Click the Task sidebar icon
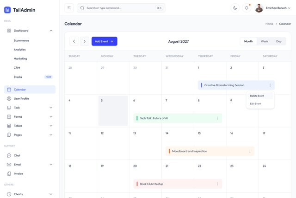 9,108
